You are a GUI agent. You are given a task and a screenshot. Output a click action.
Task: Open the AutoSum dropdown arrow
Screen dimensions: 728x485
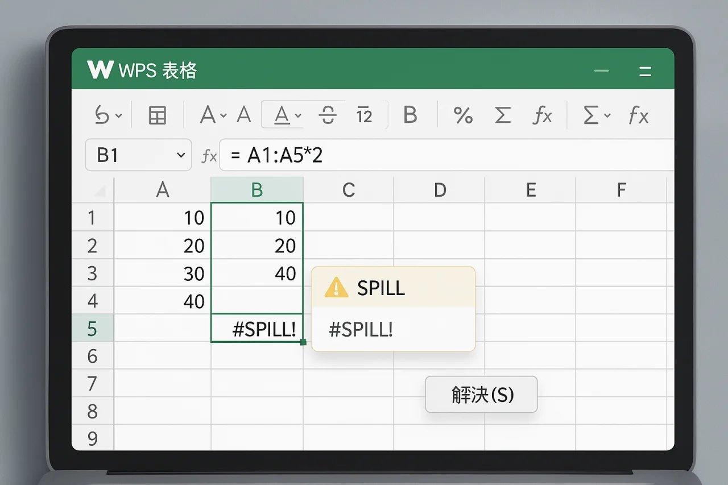[x=607, y=116]
